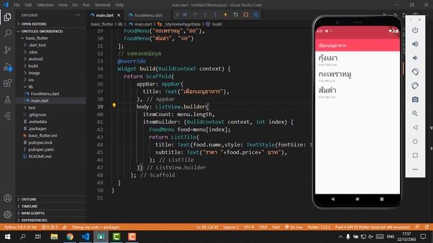Viewport: 433px width, 243px height.
Task: Open the Windows Start menu
Action: (7, 237)
